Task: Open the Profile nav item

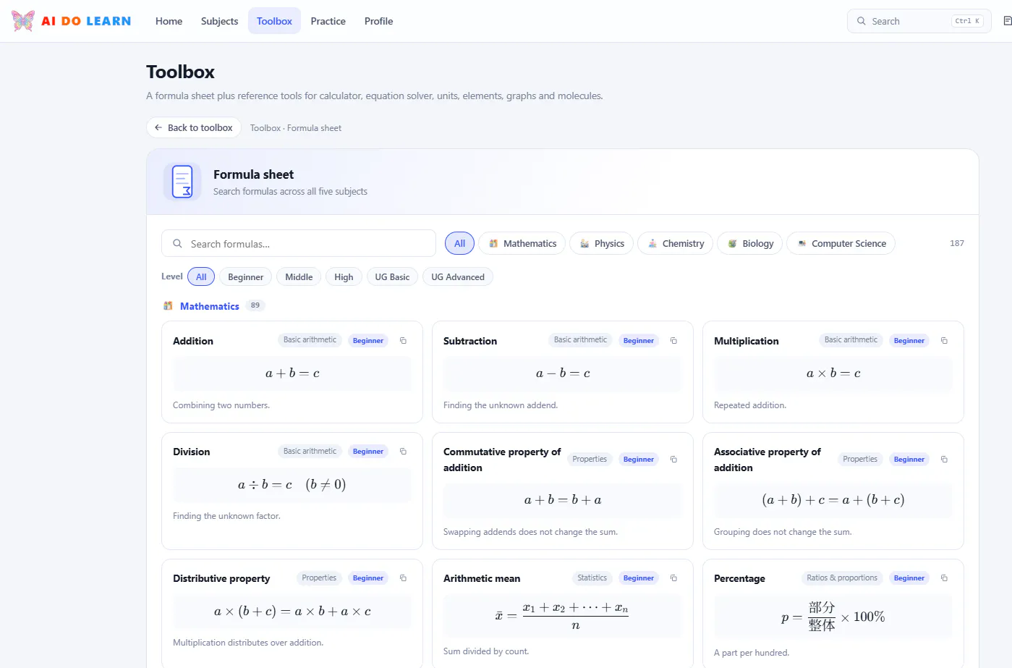Action: tap(378, 21)
